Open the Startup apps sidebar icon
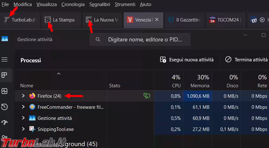Viewport: 269px width, 148px height. click(x=4, y=122)
